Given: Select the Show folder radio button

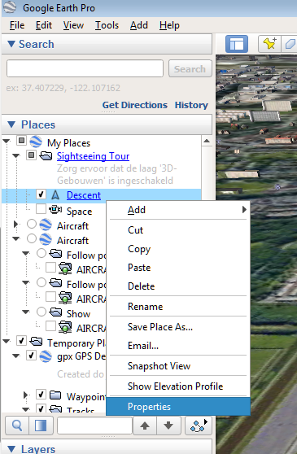Looking at the screenshot, I should pos(41,312).
